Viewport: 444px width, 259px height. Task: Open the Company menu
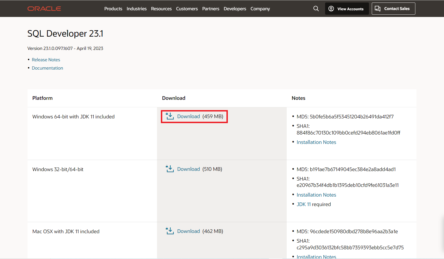pyautogui.click(x=260, y=9)
